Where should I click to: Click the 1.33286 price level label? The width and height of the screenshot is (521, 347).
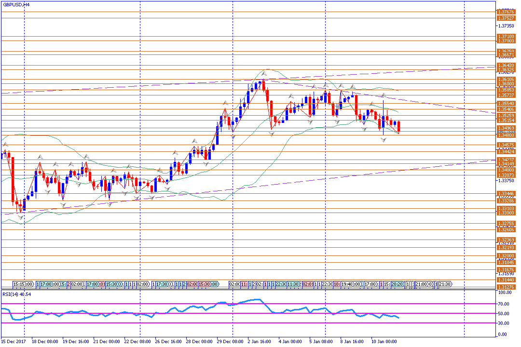(506, 201)
